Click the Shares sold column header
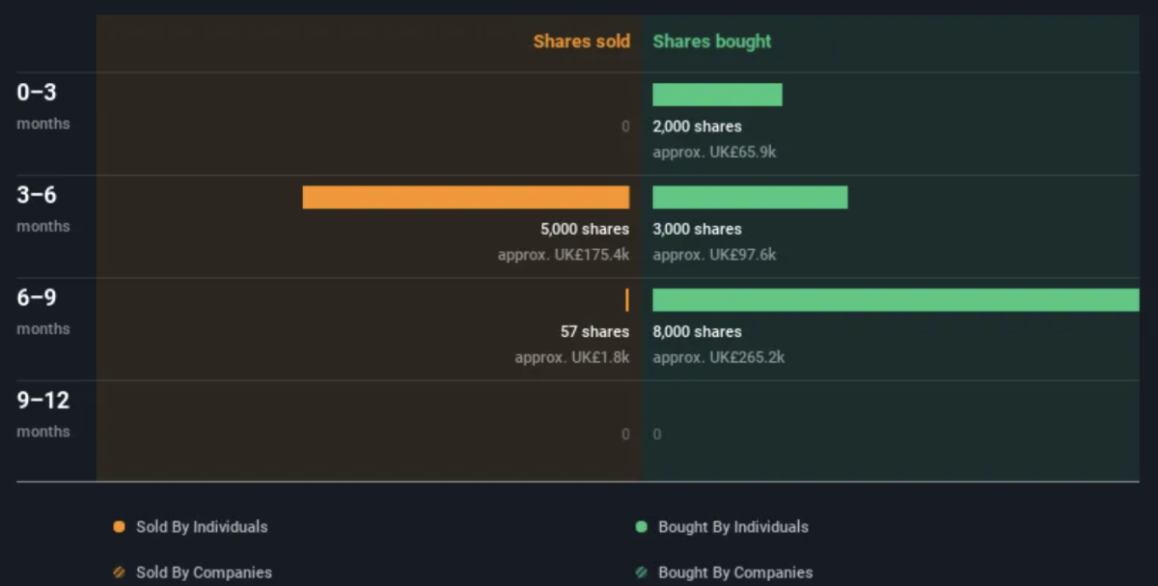This screenshot has width=1158, height=586. (x=582, y=42)
